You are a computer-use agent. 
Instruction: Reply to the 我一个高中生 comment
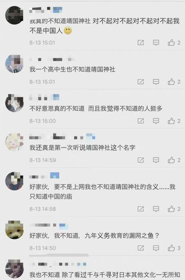pyautogui.click(x=156, y=82)
